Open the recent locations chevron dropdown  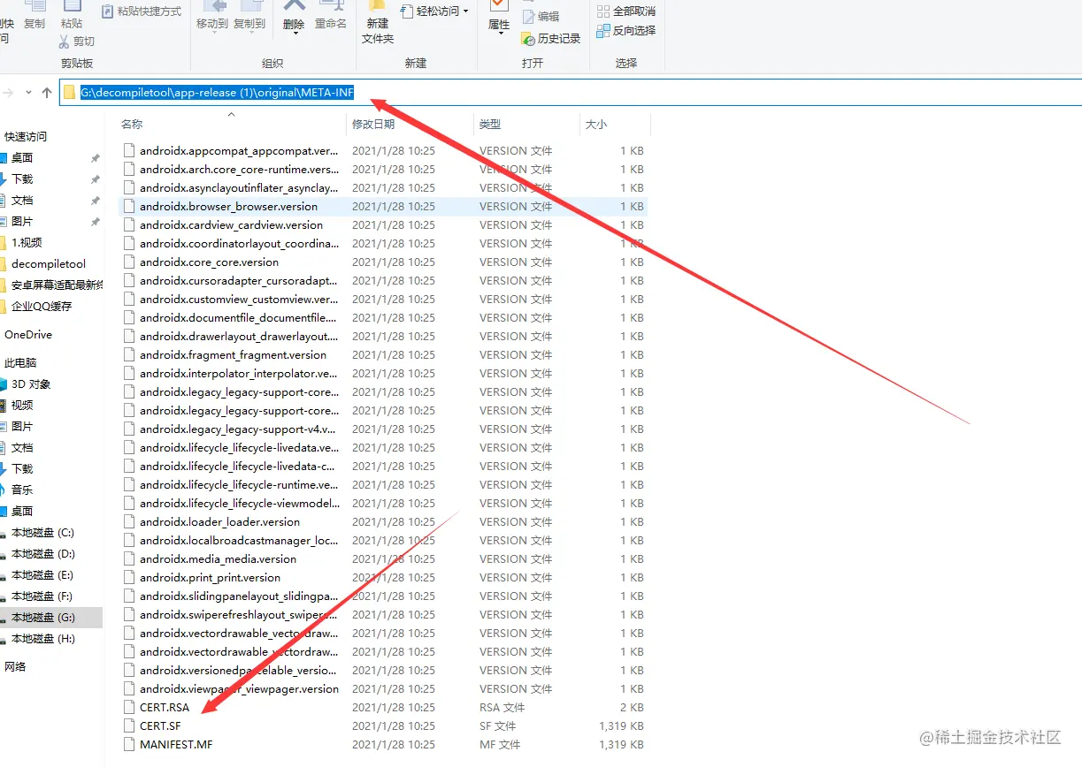[x=29, y=93]
